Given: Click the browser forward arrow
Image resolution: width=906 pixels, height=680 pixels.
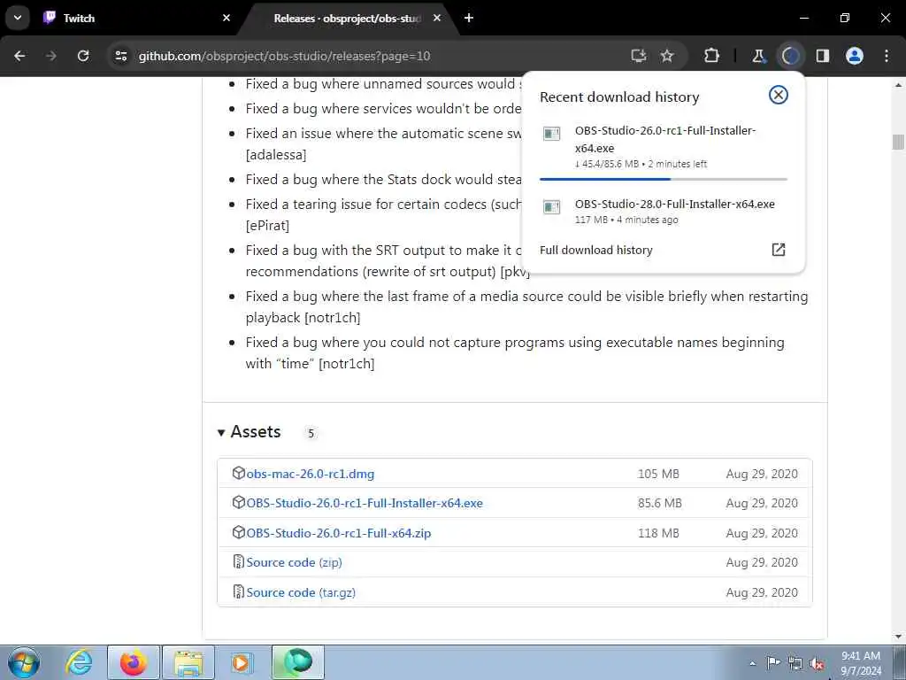Looking at the screenshot, I should (51, 56).
